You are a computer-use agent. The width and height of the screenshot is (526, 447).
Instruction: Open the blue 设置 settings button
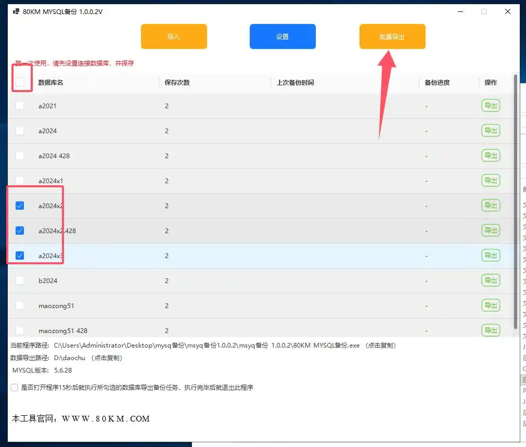[283, 36]
